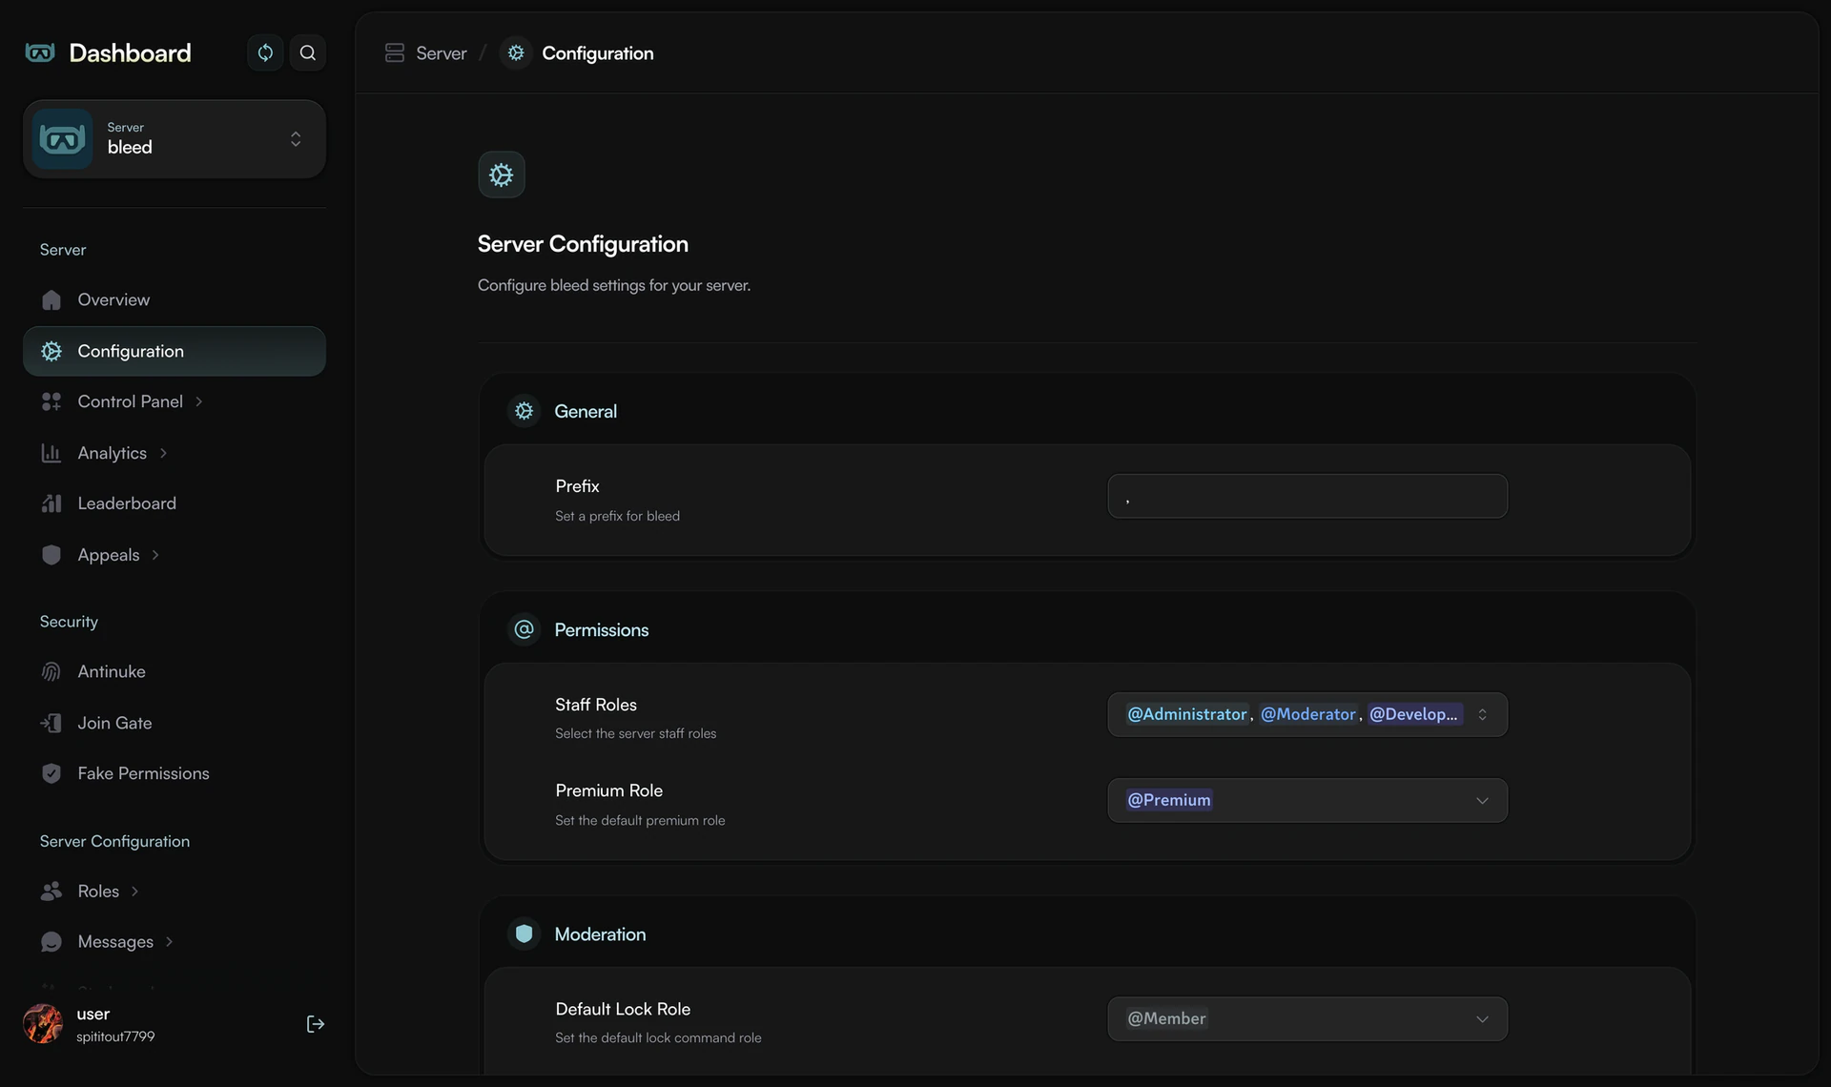Expand the Control Panel submenu chevron
The image size is (1831, 1087).
pos(199,401)
